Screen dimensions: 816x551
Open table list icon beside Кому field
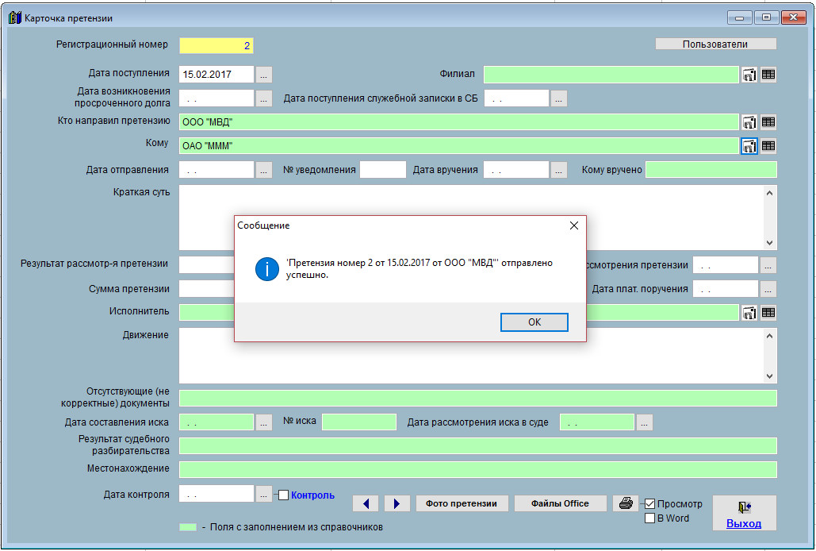point(768,146)
